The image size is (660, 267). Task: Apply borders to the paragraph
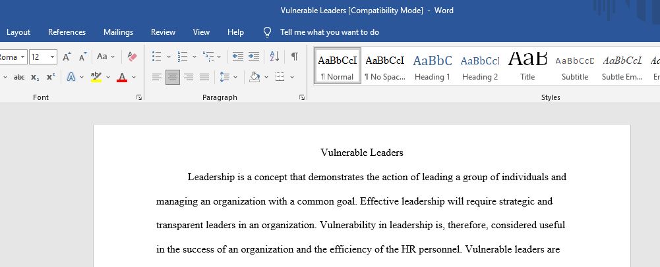point(280,77)
